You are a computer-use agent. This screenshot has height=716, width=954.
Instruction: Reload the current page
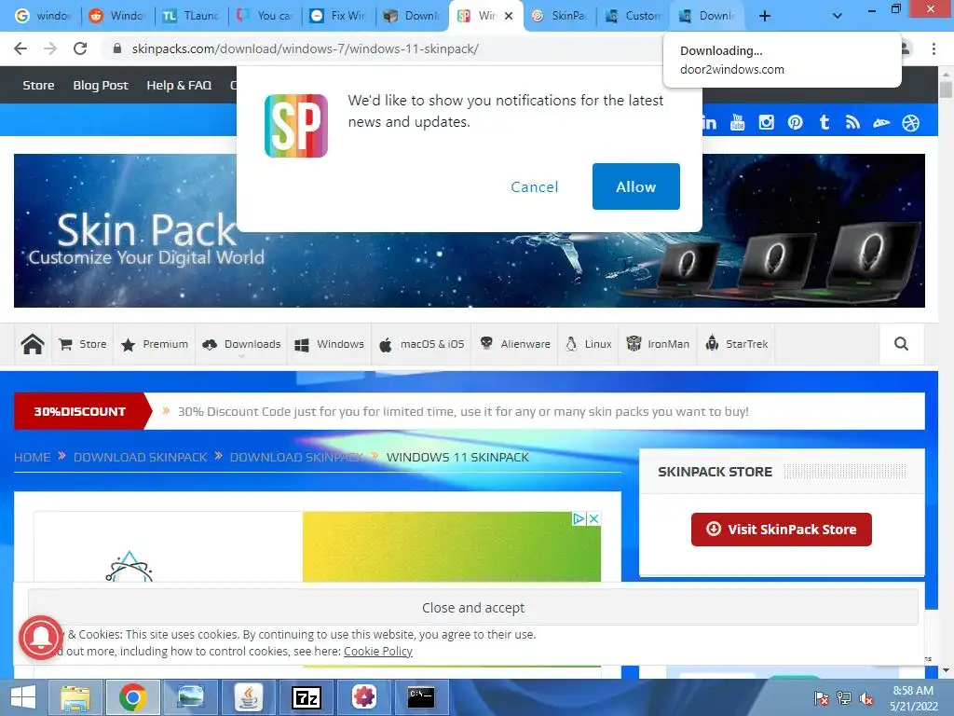[x=80, y=48]
